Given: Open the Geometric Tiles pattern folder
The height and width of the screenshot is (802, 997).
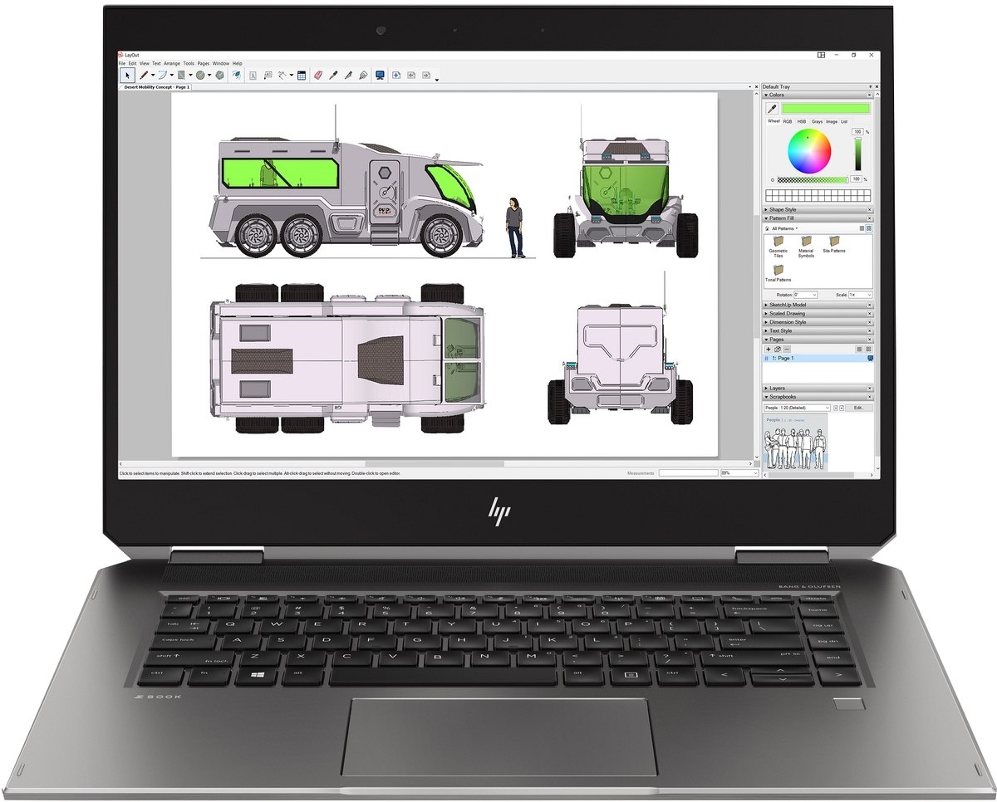Looking at the screenshot, I should tap(778, 242).
